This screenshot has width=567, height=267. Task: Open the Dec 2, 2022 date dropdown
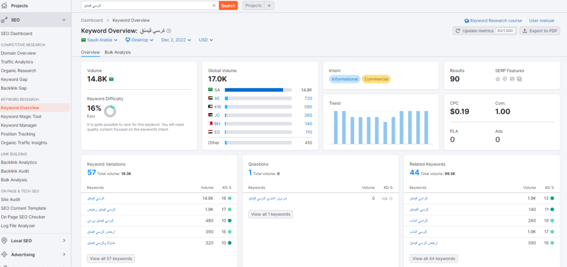pos(176,40)
